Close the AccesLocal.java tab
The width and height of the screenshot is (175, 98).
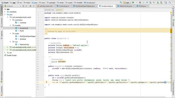114,6
